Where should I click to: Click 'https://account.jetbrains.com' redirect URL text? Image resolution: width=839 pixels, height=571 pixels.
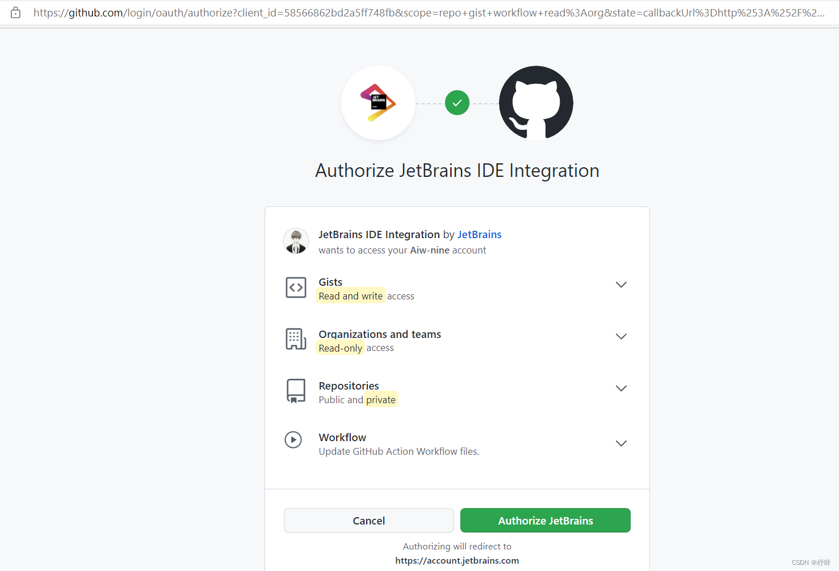pos(457,560)
